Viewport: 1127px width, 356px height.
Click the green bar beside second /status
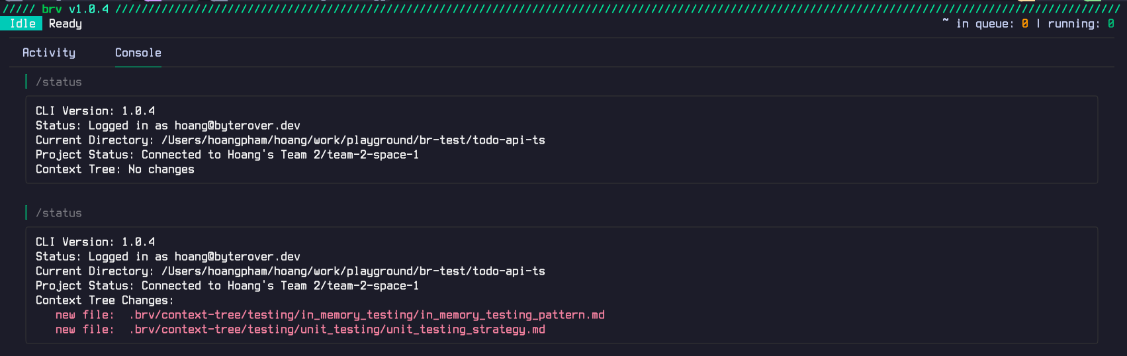coord(26,212)
